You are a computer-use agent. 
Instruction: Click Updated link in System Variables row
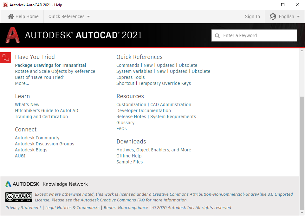[x=178, y=71]
